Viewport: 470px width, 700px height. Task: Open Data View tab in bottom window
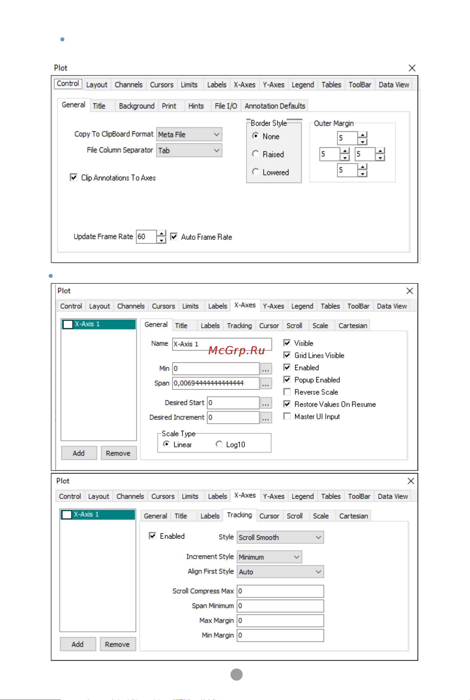pos(393,497)
